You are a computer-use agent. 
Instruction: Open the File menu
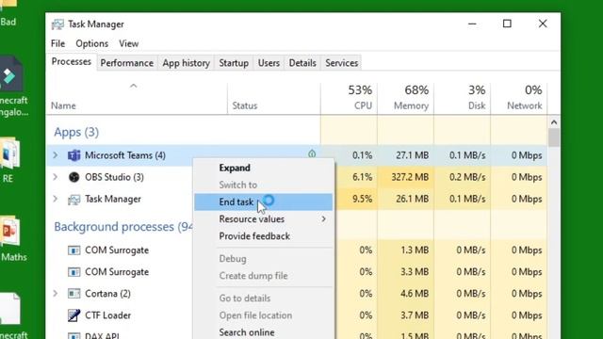[58, 44]
